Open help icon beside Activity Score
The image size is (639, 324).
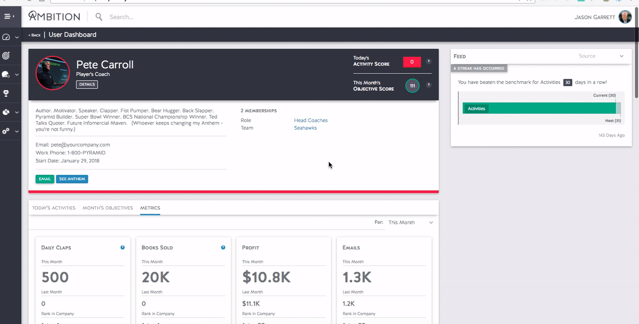click(429, 61)
